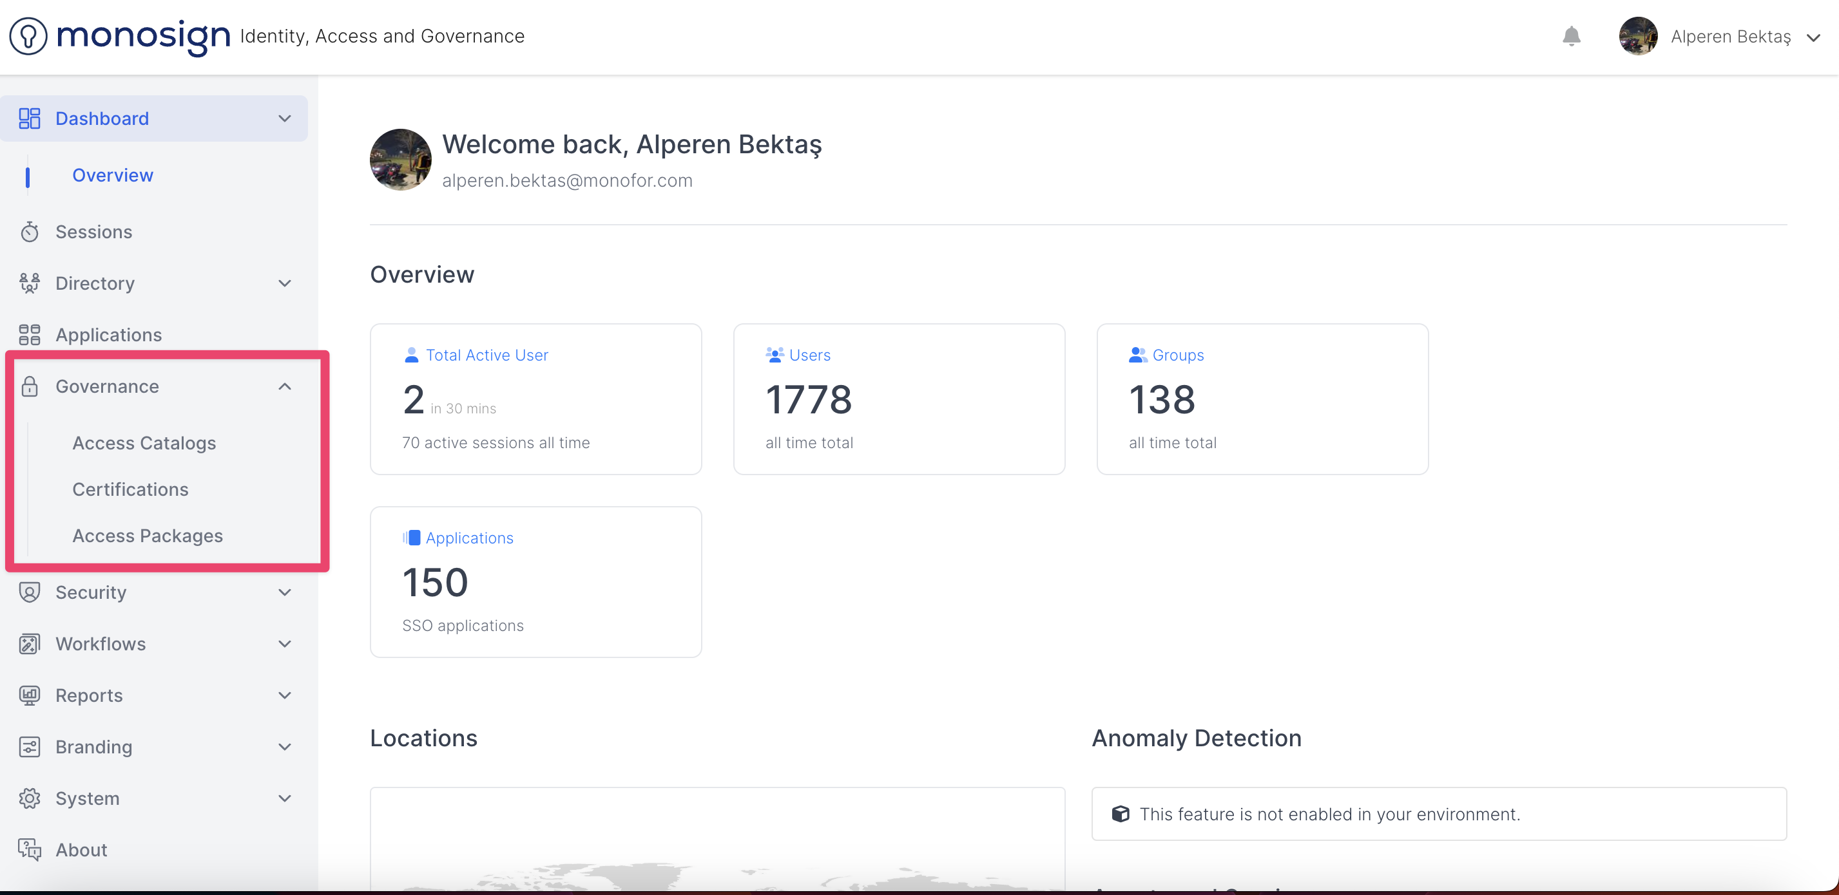
Task: Click the monosign logo icon
Action: click(x=28, y=35)
